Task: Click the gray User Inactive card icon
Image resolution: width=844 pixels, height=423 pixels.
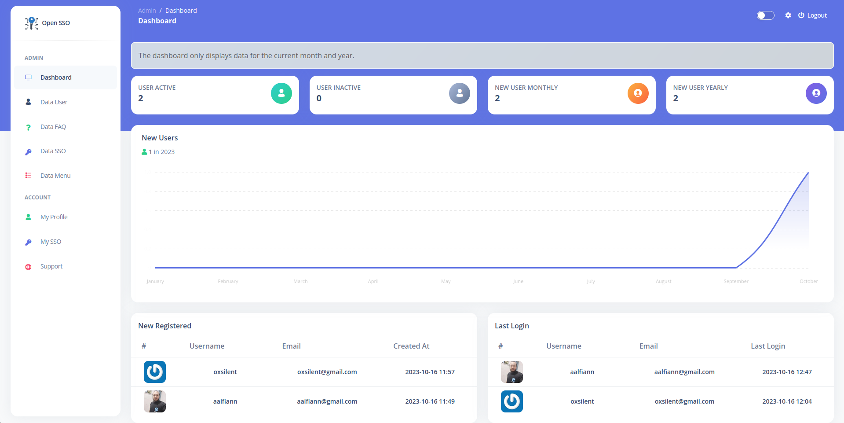Action: pos(459,93)
